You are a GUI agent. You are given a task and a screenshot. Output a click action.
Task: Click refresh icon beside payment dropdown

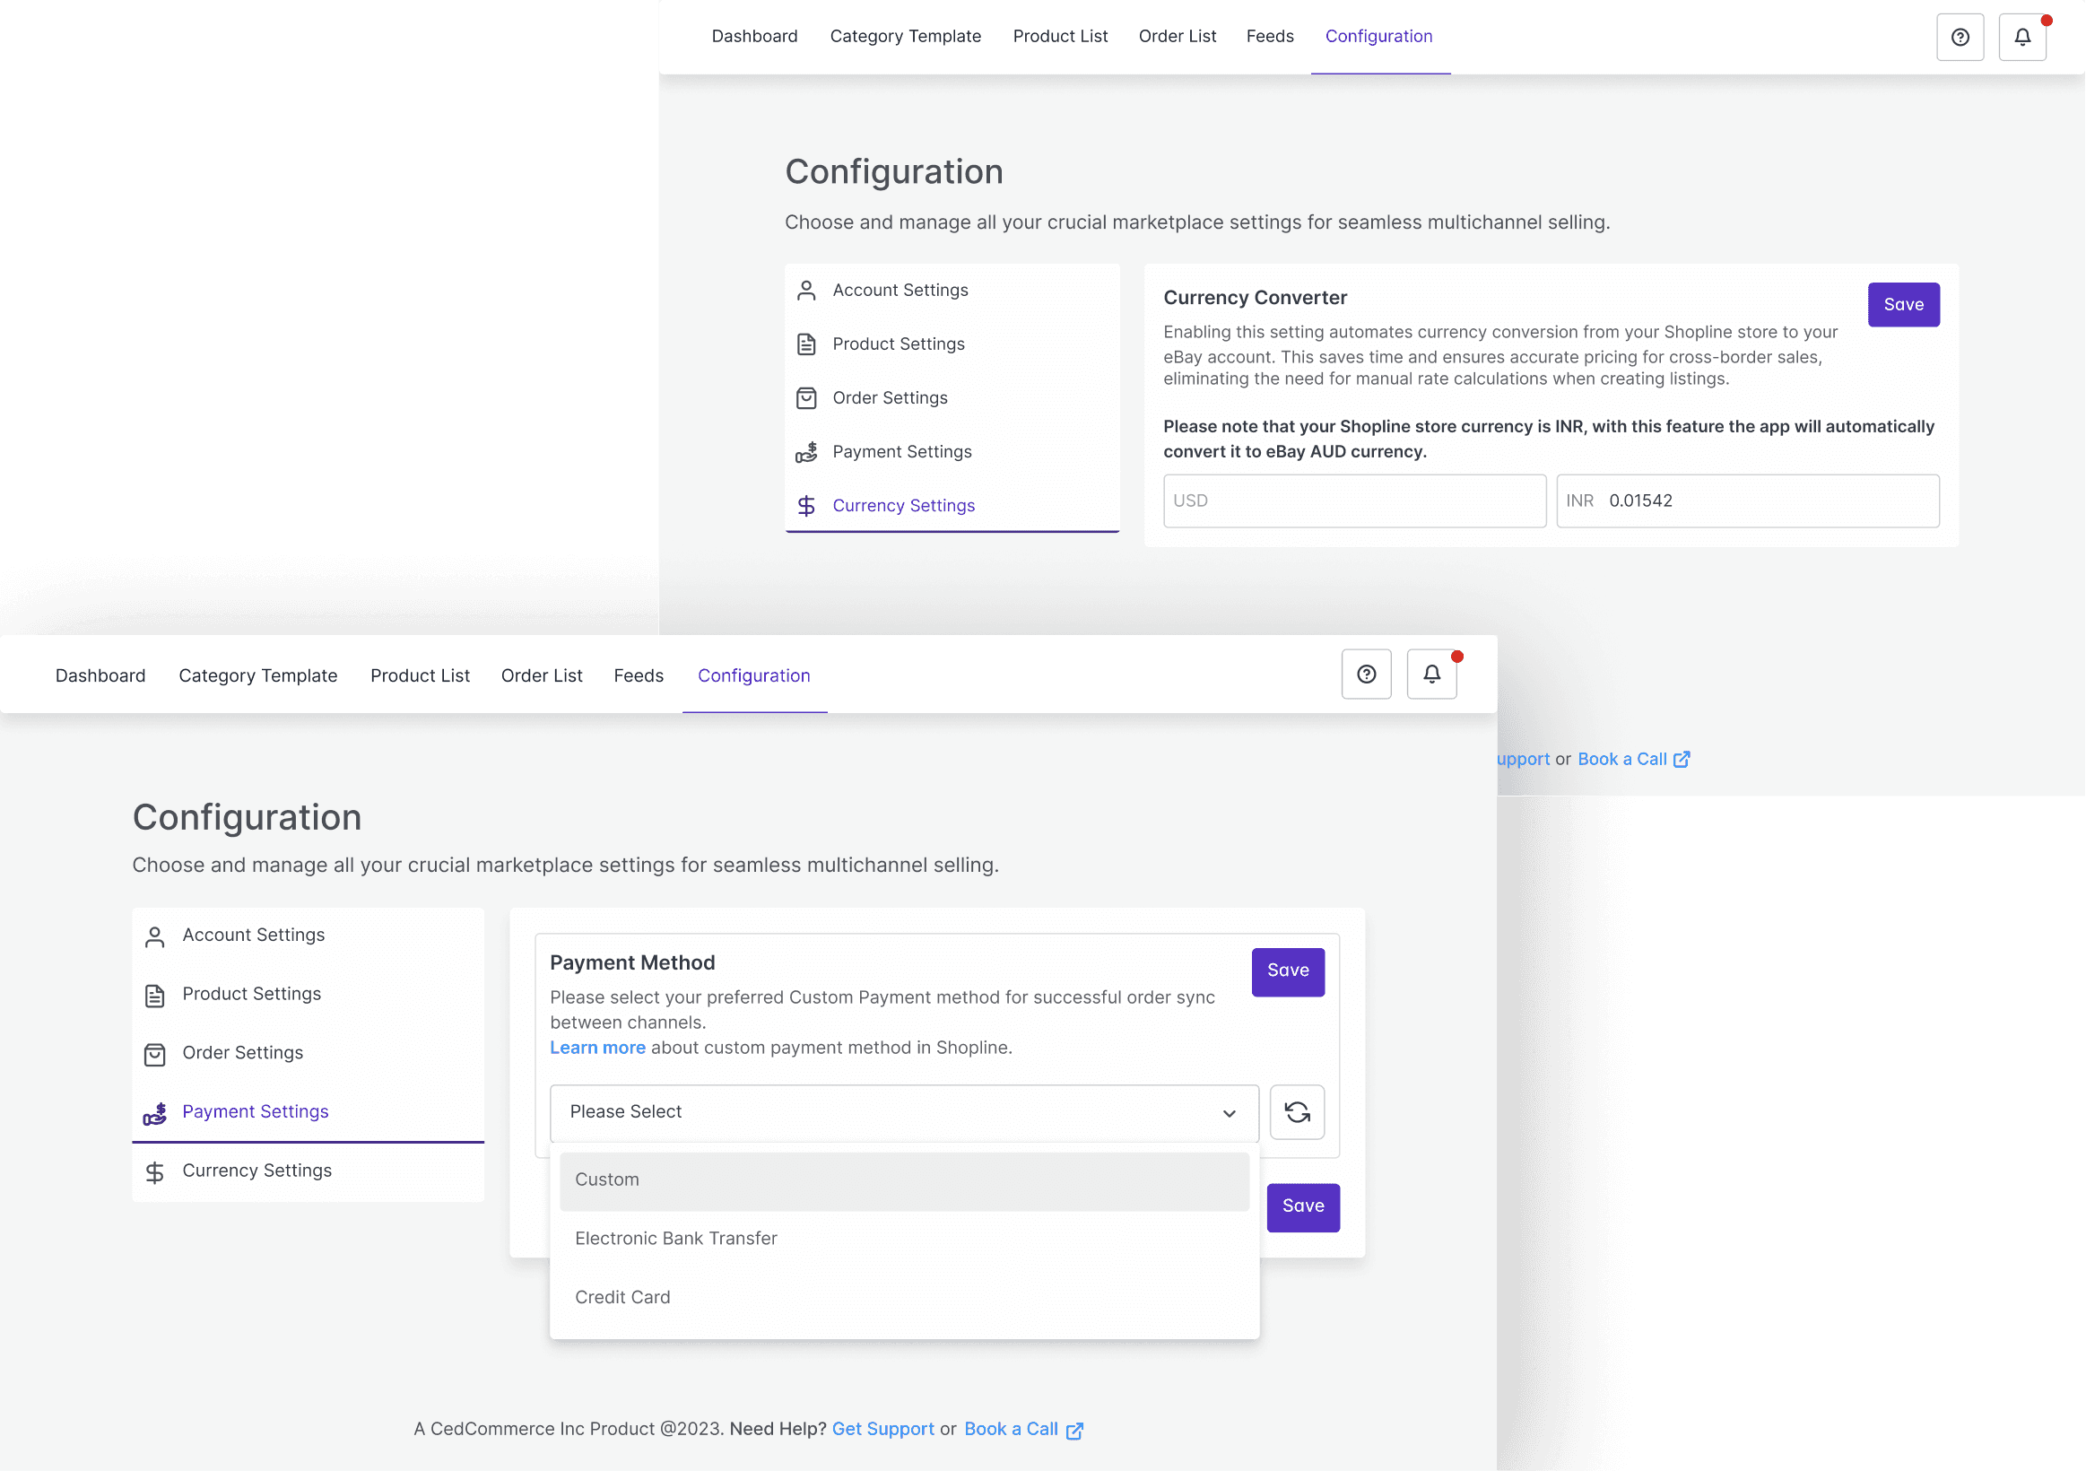point(1297,1112)
